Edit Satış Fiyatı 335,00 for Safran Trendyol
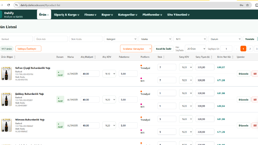 point(205,67)
